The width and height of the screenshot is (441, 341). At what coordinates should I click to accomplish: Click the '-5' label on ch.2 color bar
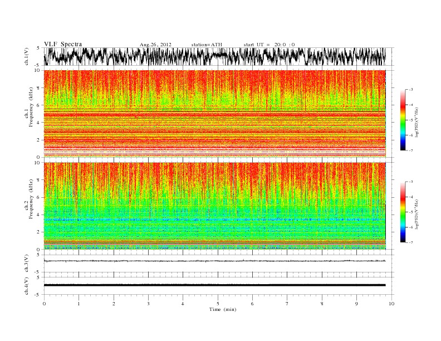click(x=411, y=212)
